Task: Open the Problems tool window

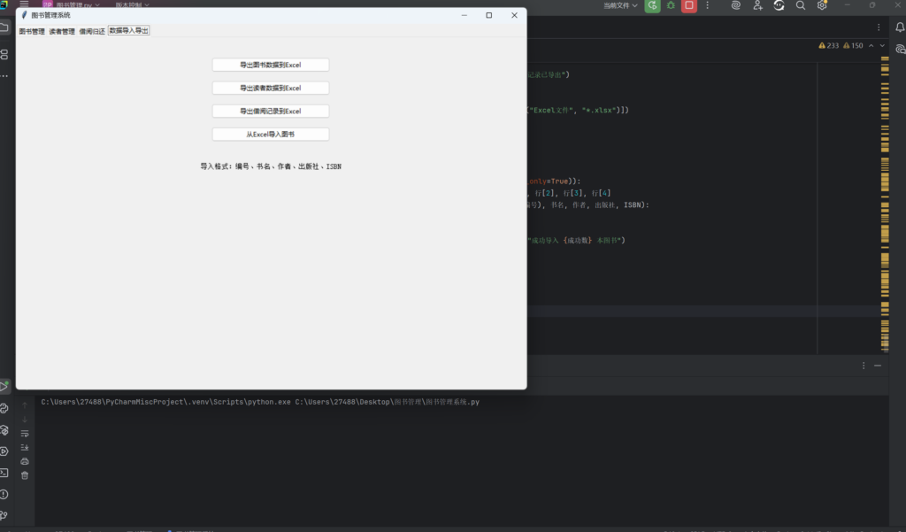Action: (4, 494)
